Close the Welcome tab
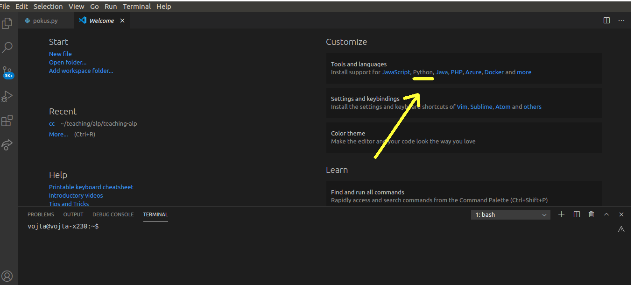The width and height of the screenshot is (634, 285). [122, 21]
